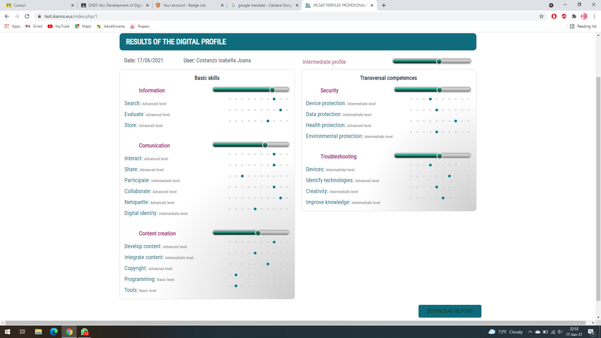Open Microsoft Edge from taskbar
Viewport: 601px width, 338px height.
54,332
